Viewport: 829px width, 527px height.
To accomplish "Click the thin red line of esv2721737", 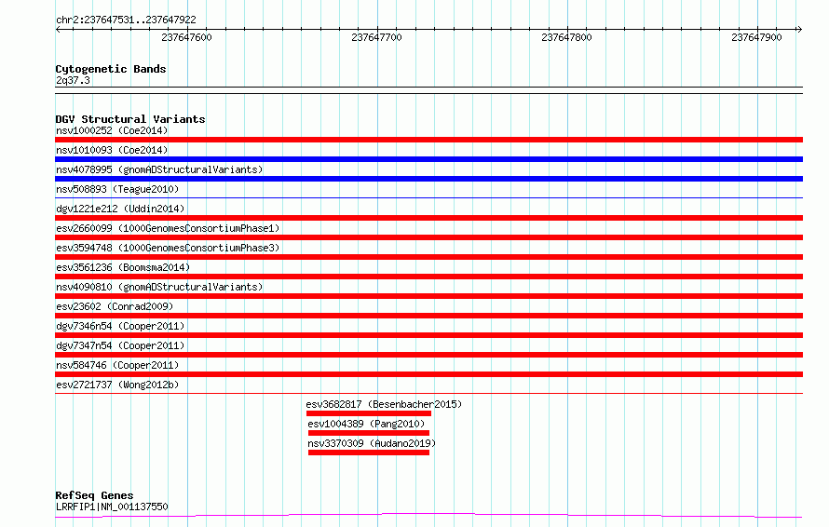I will coord(428,394).
